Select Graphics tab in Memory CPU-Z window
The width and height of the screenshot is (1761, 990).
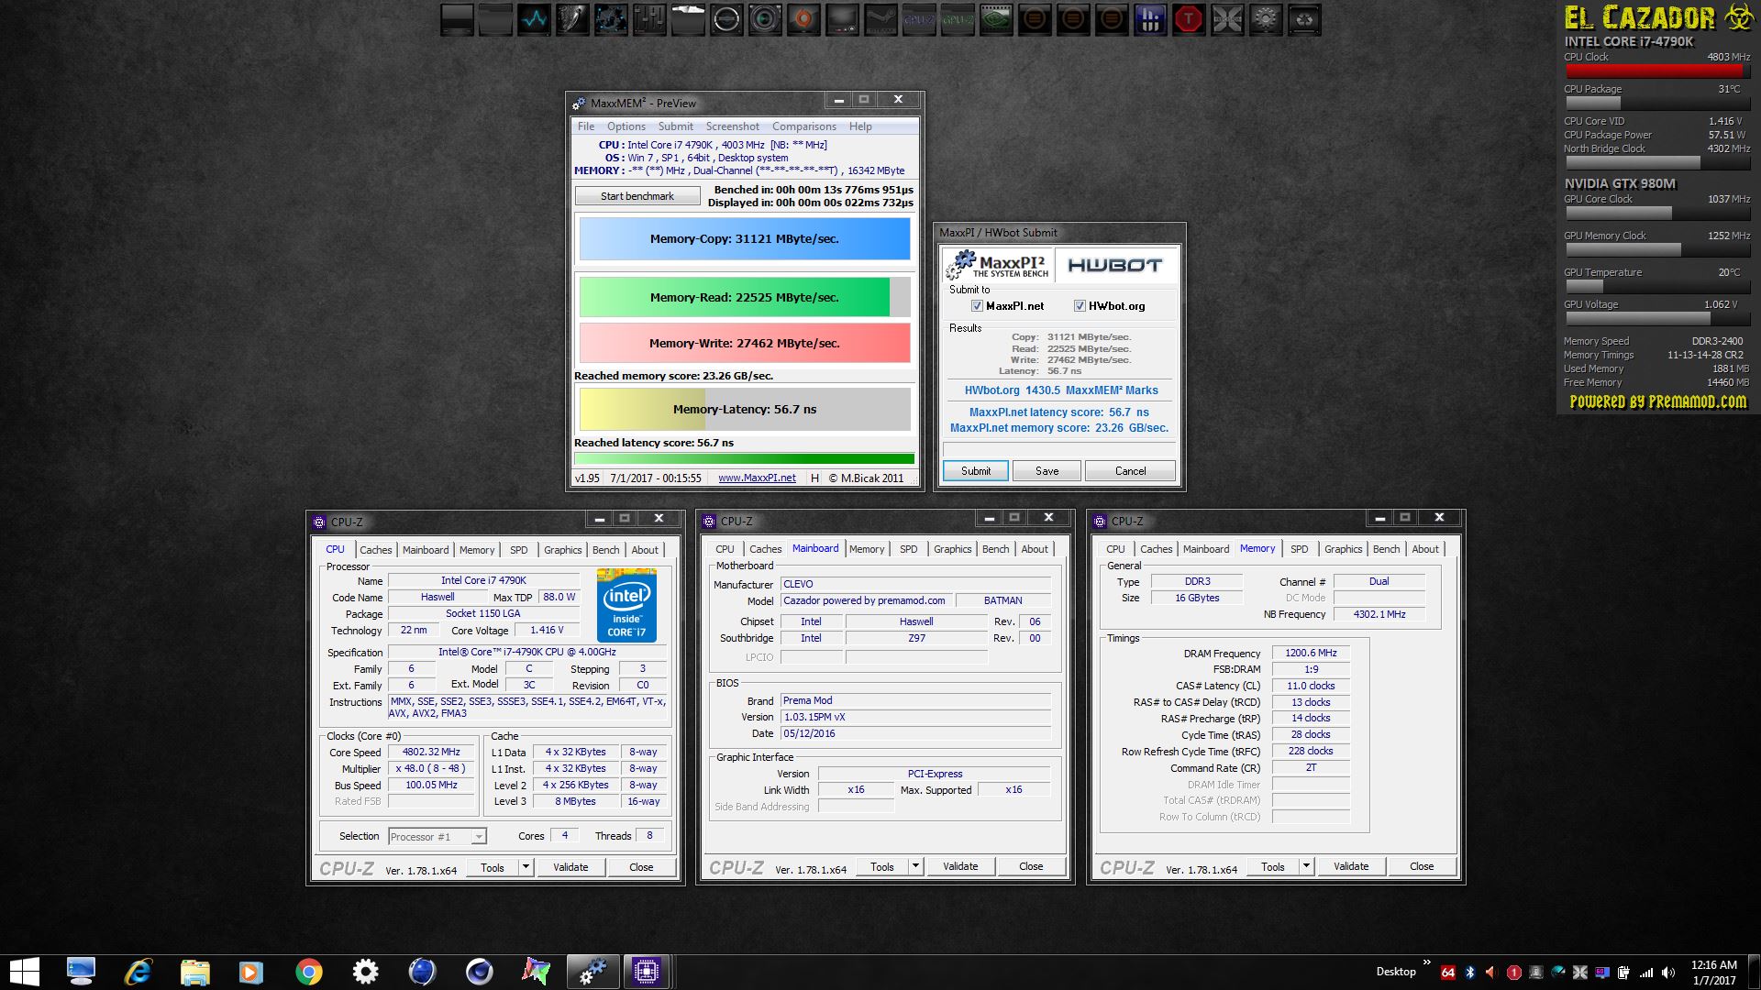coord(1344,549)
